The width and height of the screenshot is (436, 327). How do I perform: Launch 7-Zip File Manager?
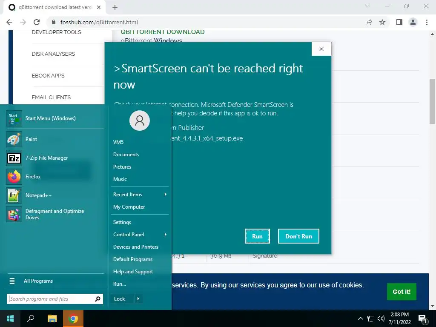point(55,158)
